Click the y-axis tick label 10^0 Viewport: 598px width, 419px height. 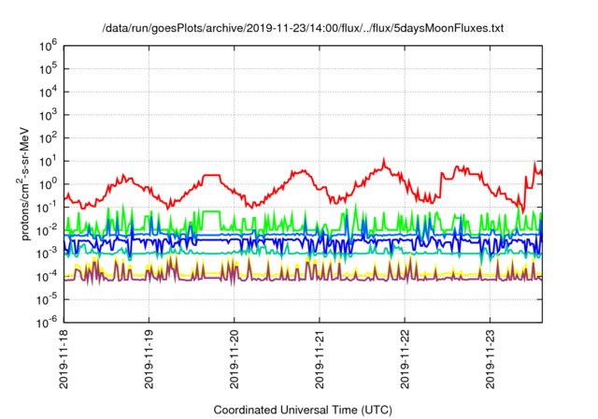tap(49, 184)
